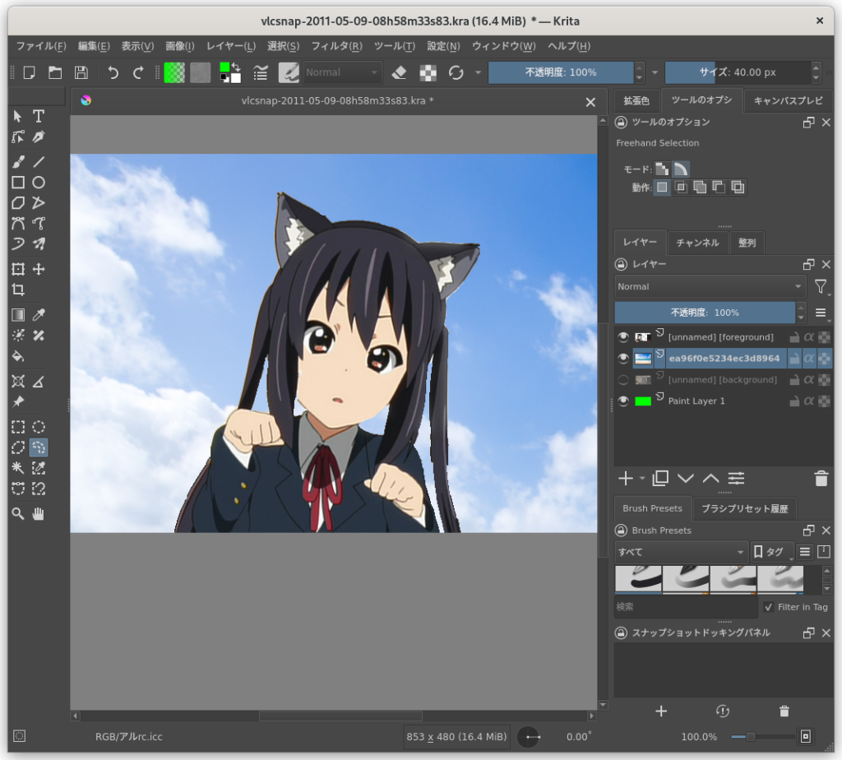Select the Calligraphy tool
Image resolution: width=842 pixels, height=760 pixels.
tap(39, 137)
